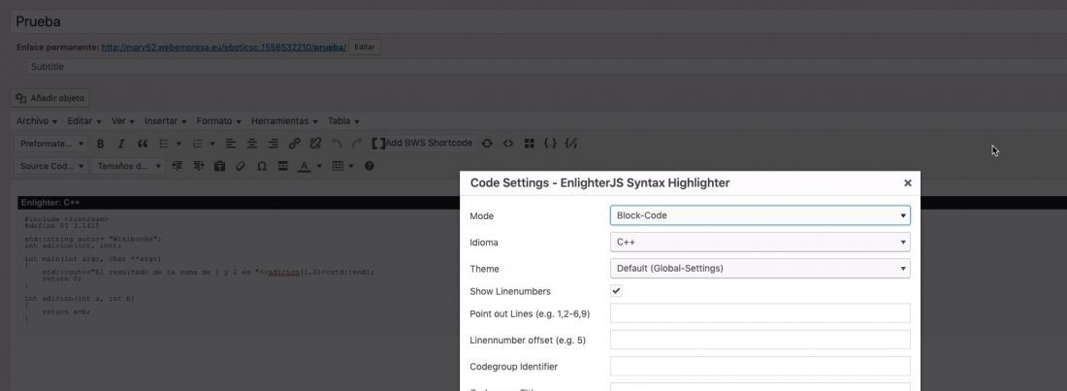Open the Idioma C++ dropdown
The image size is (1067, 391).
(x=760, y=242)
